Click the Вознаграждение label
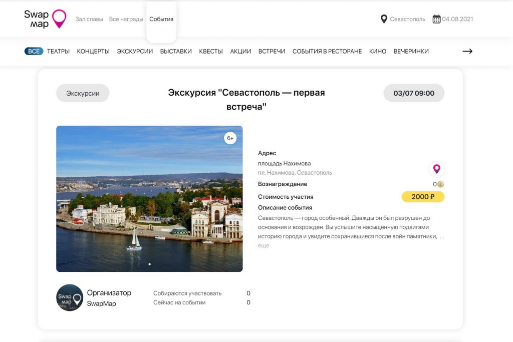The height and width of the screenshot is (342, 513). [x=283, y=184]
